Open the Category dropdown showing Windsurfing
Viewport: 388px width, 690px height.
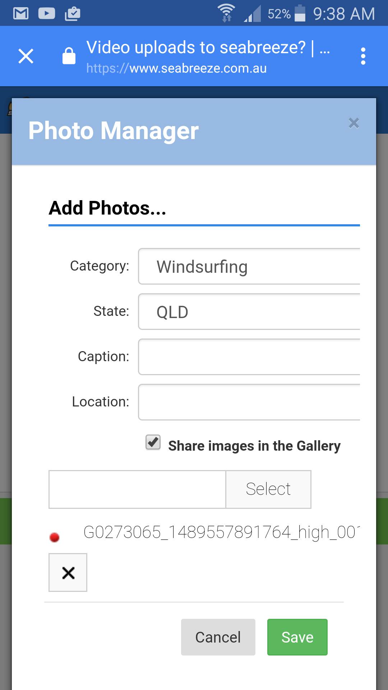(249, 266)
